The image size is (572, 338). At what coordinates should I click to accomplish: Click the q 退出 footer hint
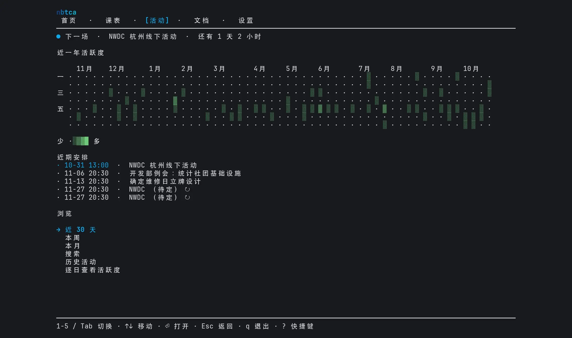(x=258, y=326)
